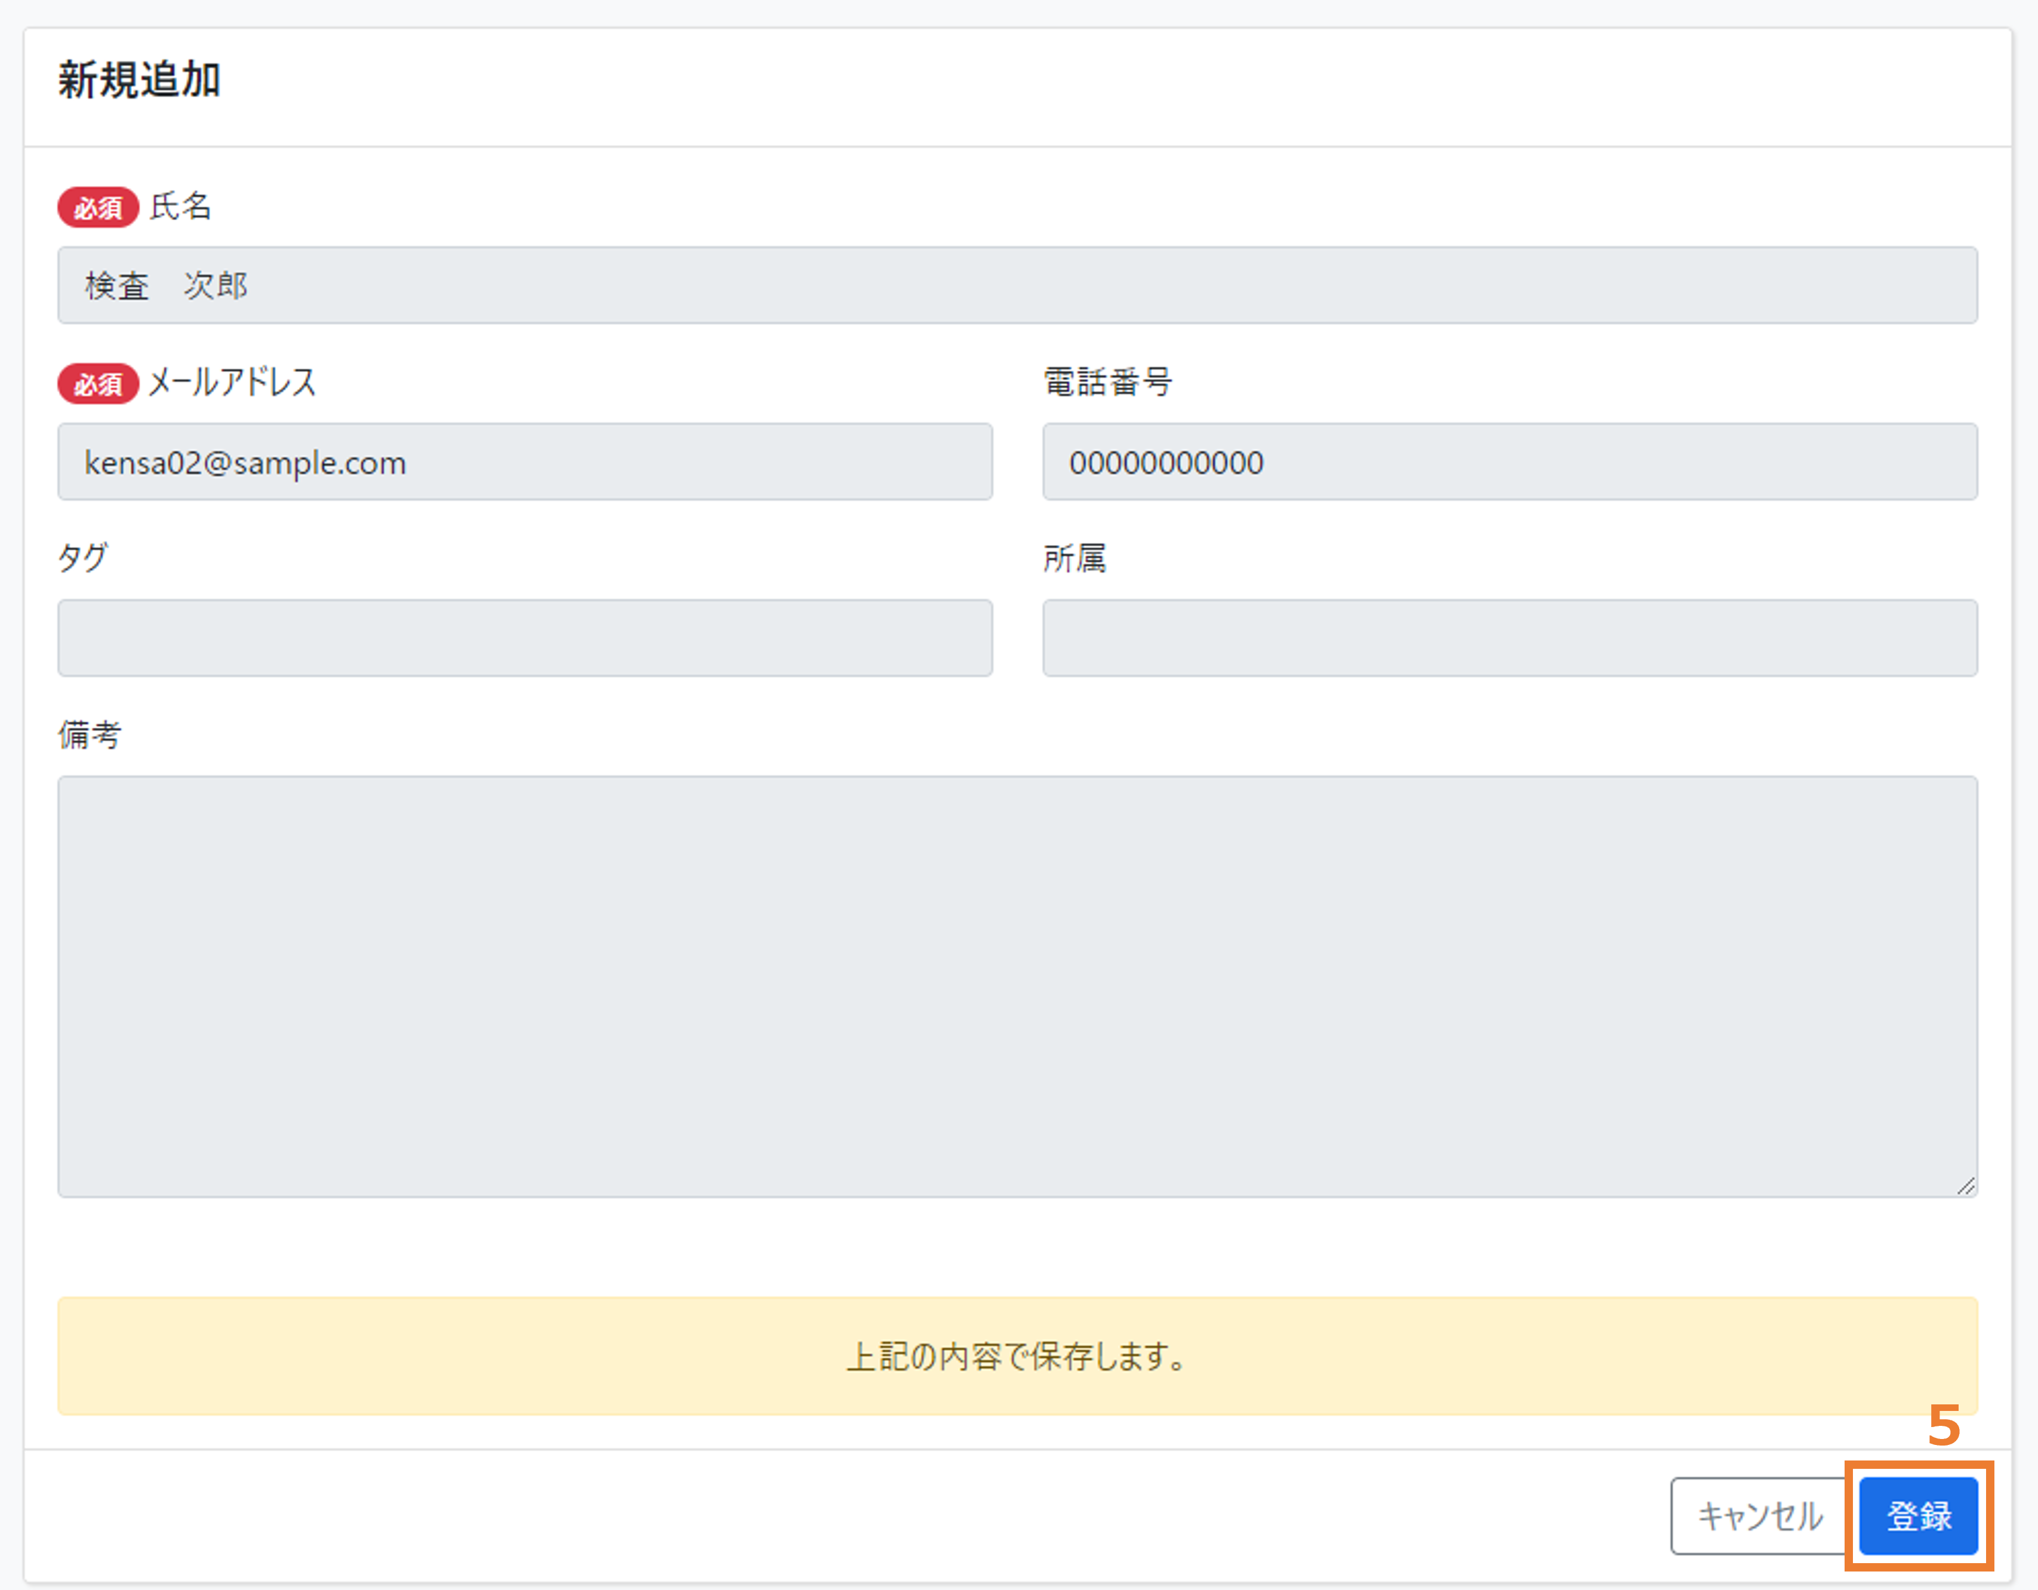Screen dimensions: 2038x1590
Task: Focus the メールアドレス email field
Action: coord(525,462)
